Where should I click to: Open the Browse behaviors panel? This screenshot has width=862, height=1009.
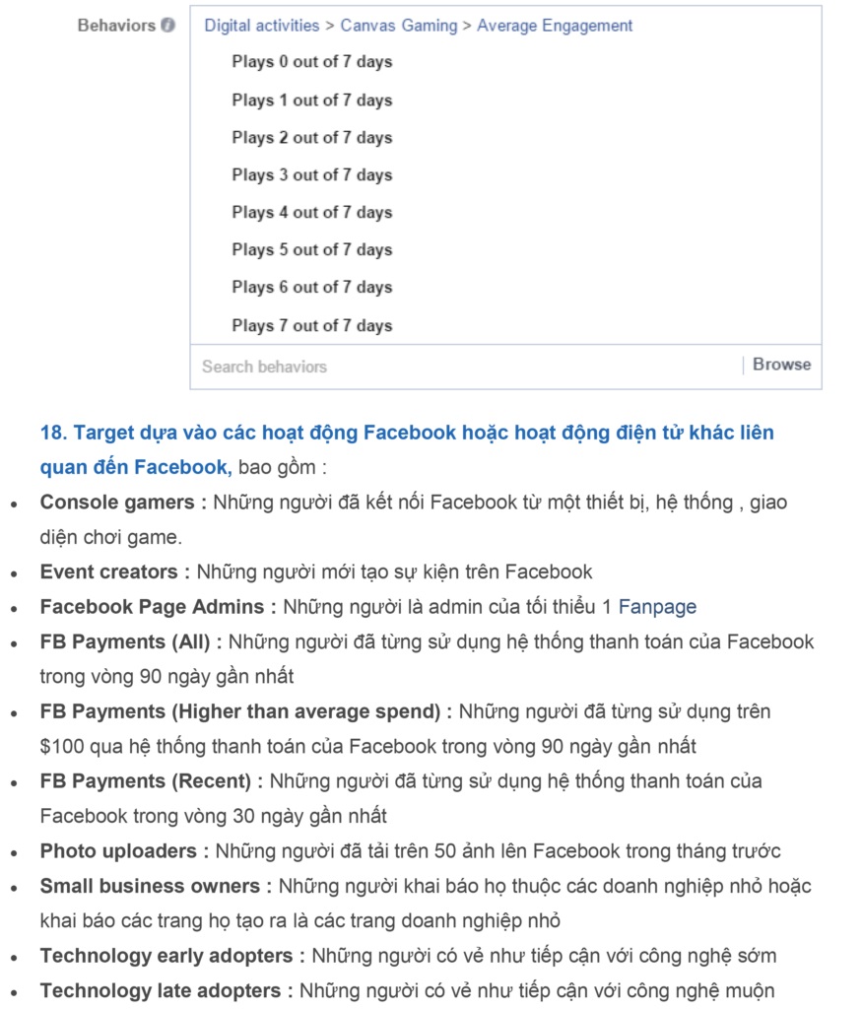point(782,364)
